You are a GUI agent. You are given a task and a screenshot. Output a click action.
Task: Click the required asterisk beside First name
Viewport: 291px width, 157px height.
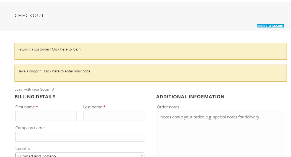click(37, 107)
